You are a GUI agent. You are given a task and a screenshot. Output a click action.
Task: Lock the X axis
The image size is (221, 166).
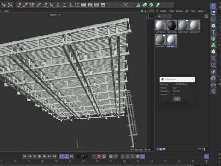(x=58, y=5)
